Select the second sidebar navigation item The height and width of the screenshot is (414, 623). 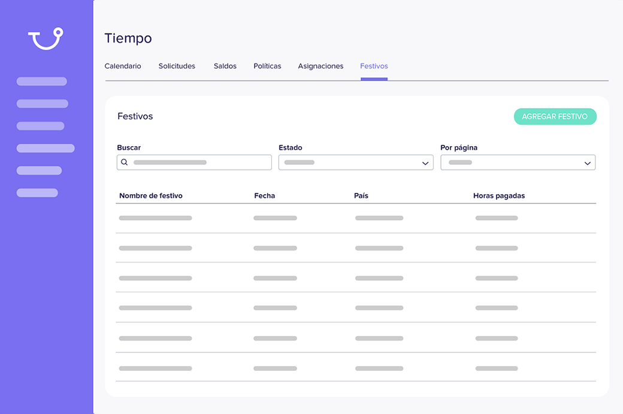pyautogui.click(x=42, y=103)
